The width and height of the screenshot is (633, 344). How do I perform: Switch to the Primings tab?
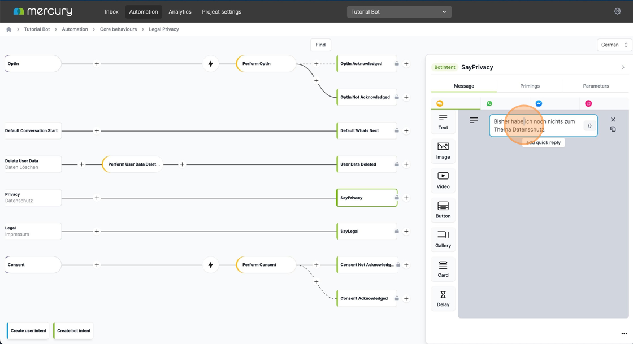tap(530, 86)
